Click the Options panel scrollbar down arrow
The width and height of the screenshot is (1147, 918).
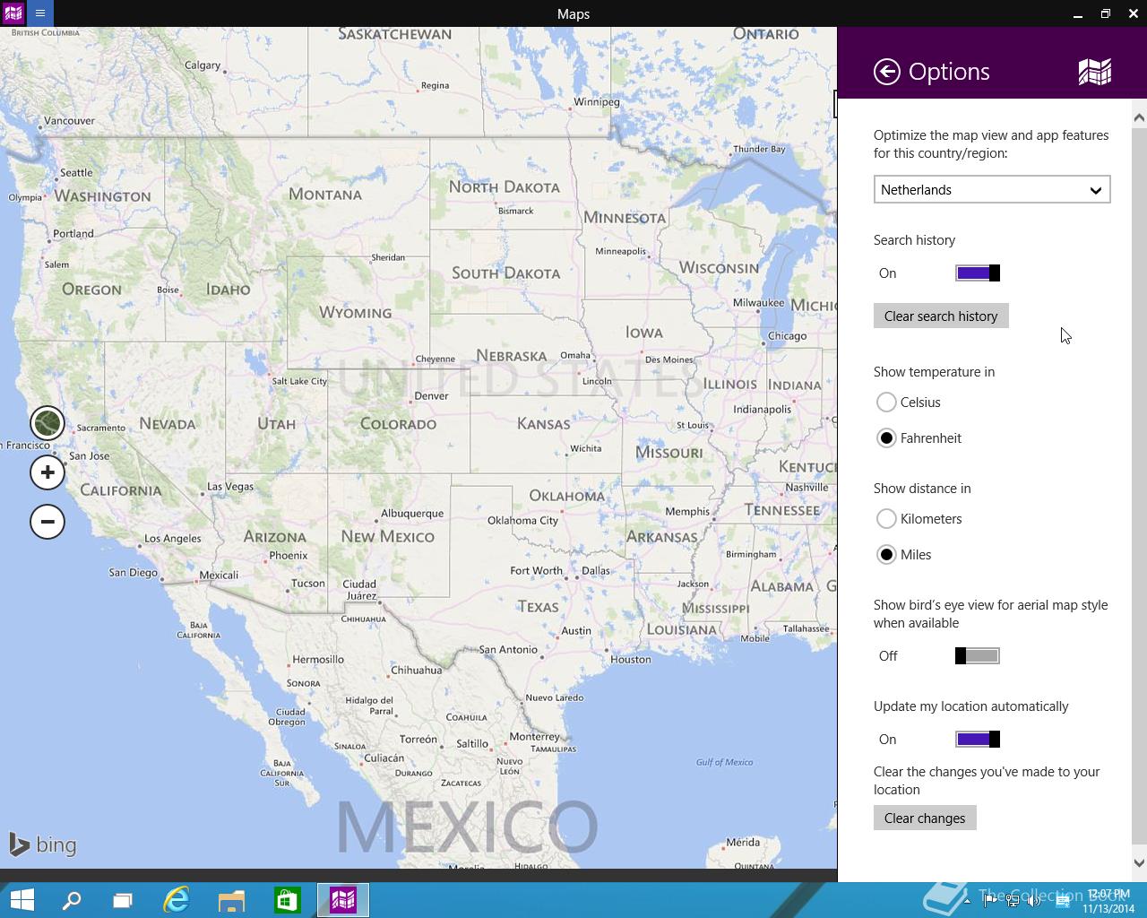pos(1139,863)
